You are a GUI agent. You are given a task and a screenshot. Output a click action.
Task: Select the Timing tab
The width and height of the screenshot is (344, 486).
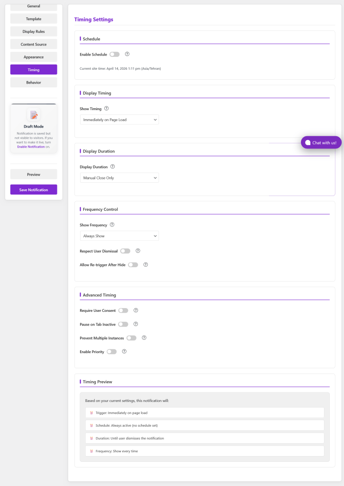[x=34, y=69]
